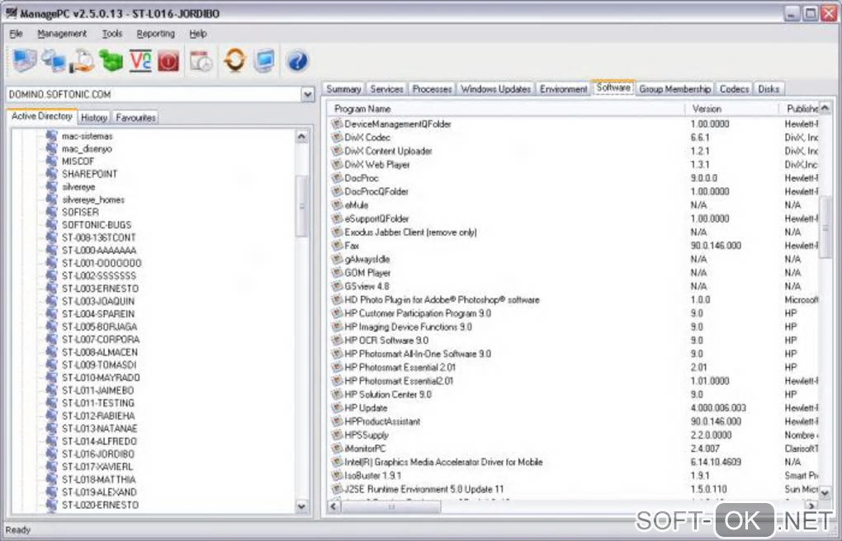
Task: Click the computer icon beside ST-L020-ERNESTO
Action: (x=51, y=505)
